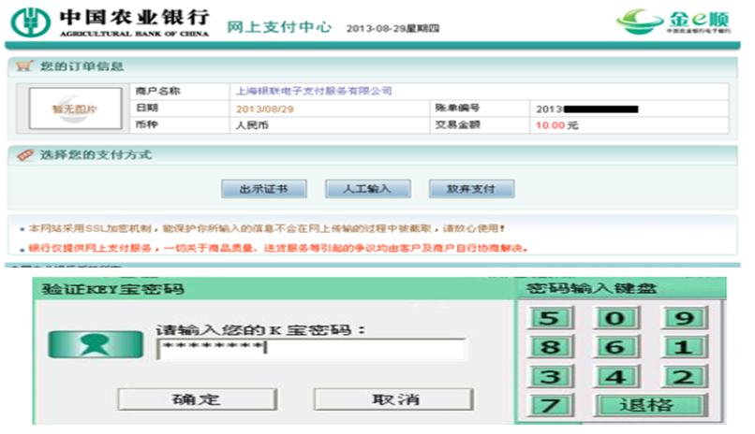Click the 暂无图片 placeholder thumbnail
This screenshot has width=755, height=434.
pyautogui.click(x=74, y=108)
